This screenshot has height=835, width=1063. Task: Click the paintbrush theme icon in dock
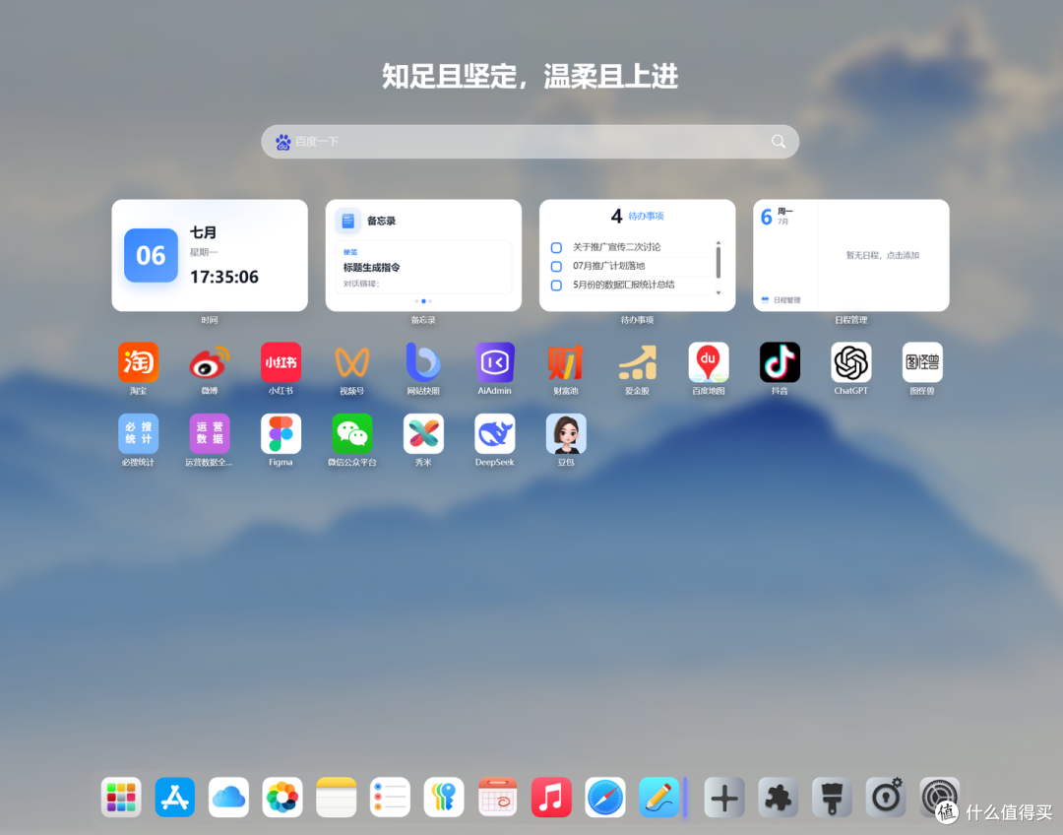click(x=832, y=797)
